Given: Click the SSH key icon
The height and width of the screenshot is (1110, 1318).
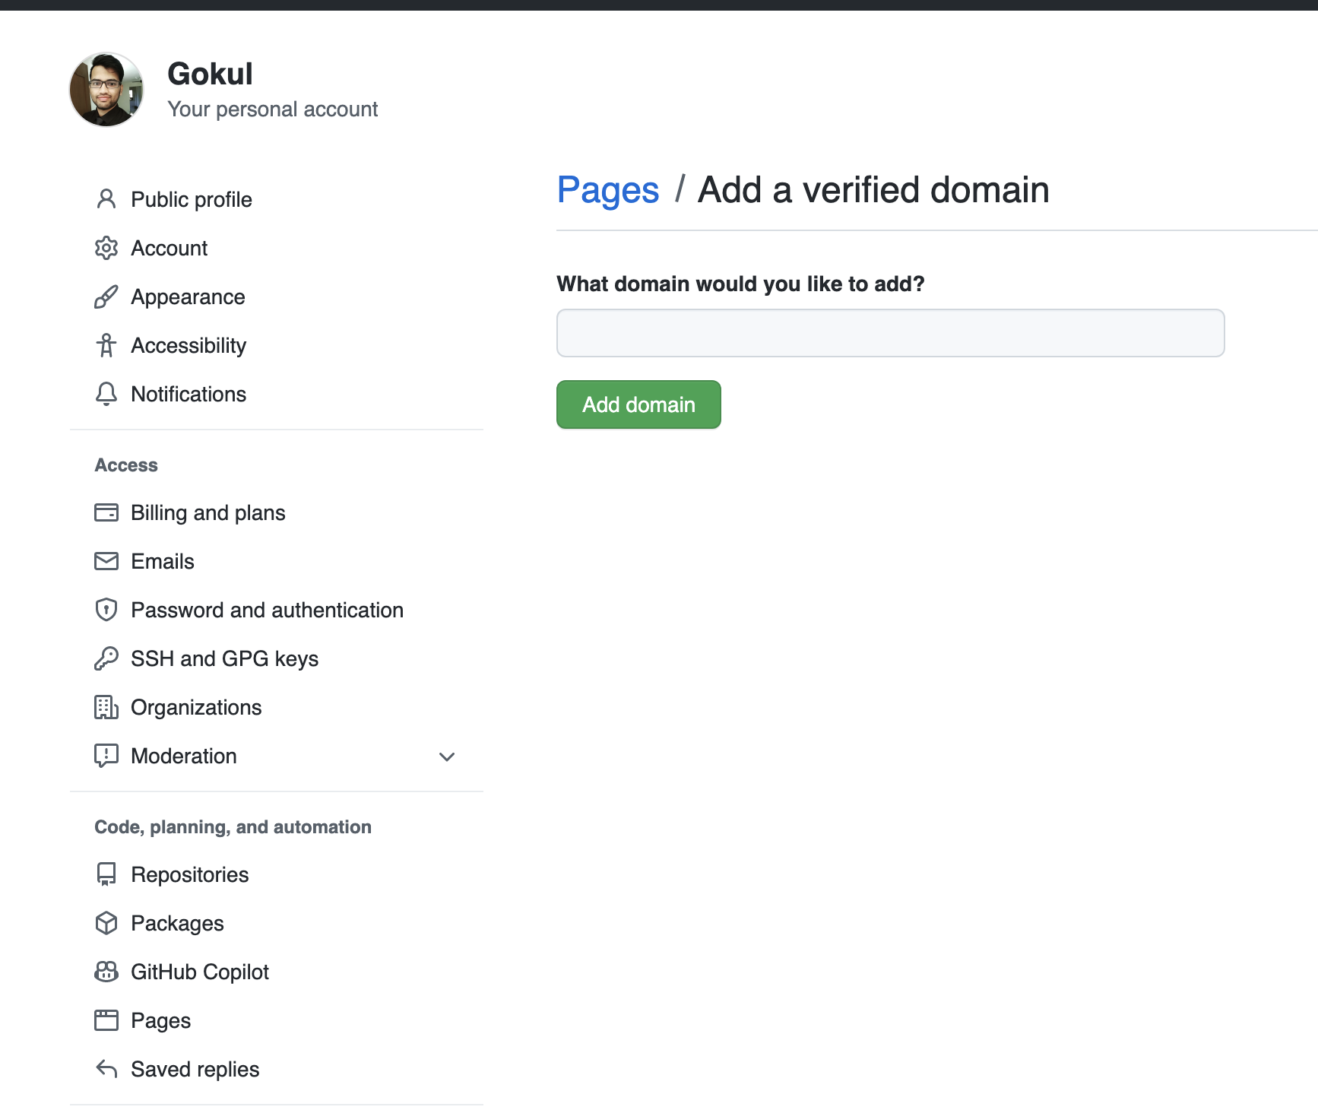Looking at the screenshot, I should 106,658.
